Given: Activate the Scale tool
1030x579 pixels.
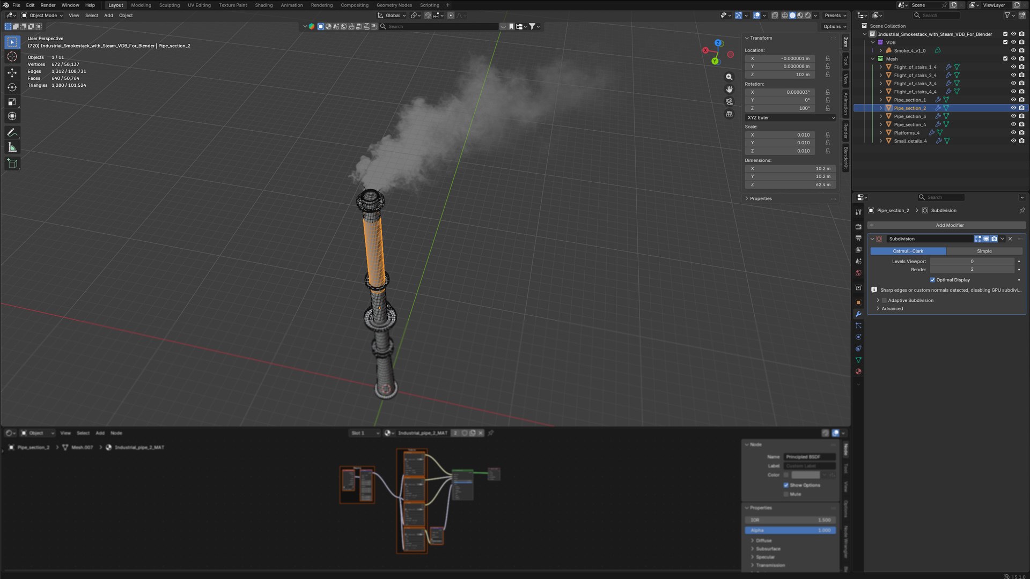Looking at the screenshot, I should (12, 102).
